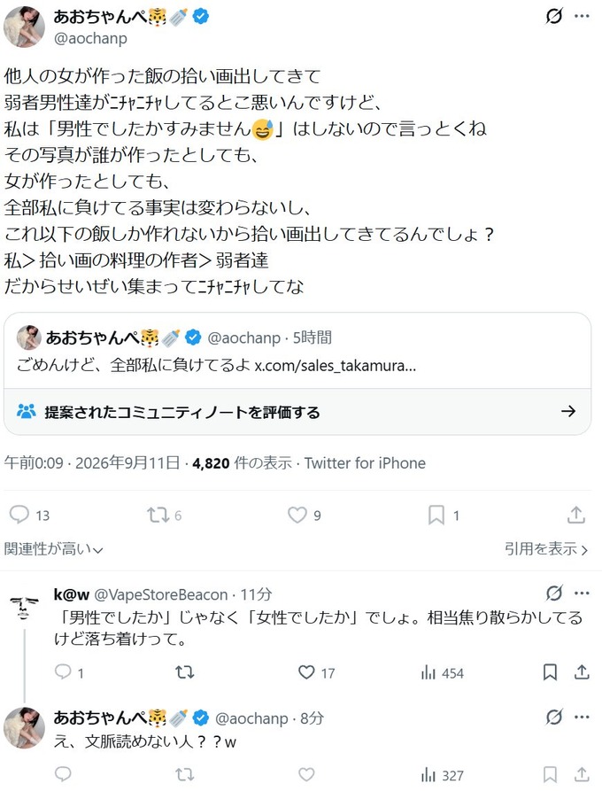Open 提案されたコミュニティノートを評価する banner
This screenshot has width=602, height=791.
(x=297, y=412)
